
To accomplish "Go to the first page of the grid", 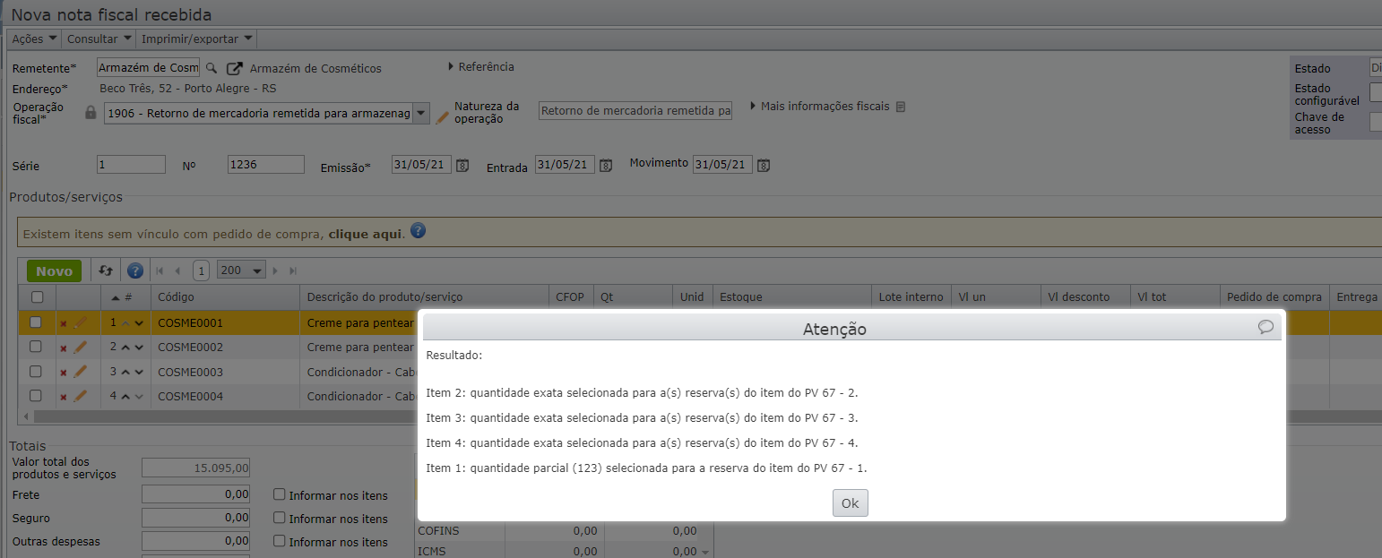I will point(160,270).
